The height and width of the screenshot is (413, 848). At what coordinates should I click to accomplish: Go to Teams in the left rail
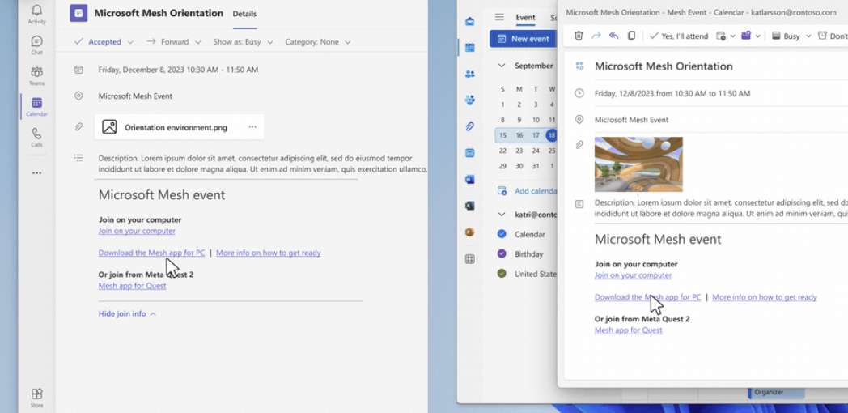click(x=36, y=75)
